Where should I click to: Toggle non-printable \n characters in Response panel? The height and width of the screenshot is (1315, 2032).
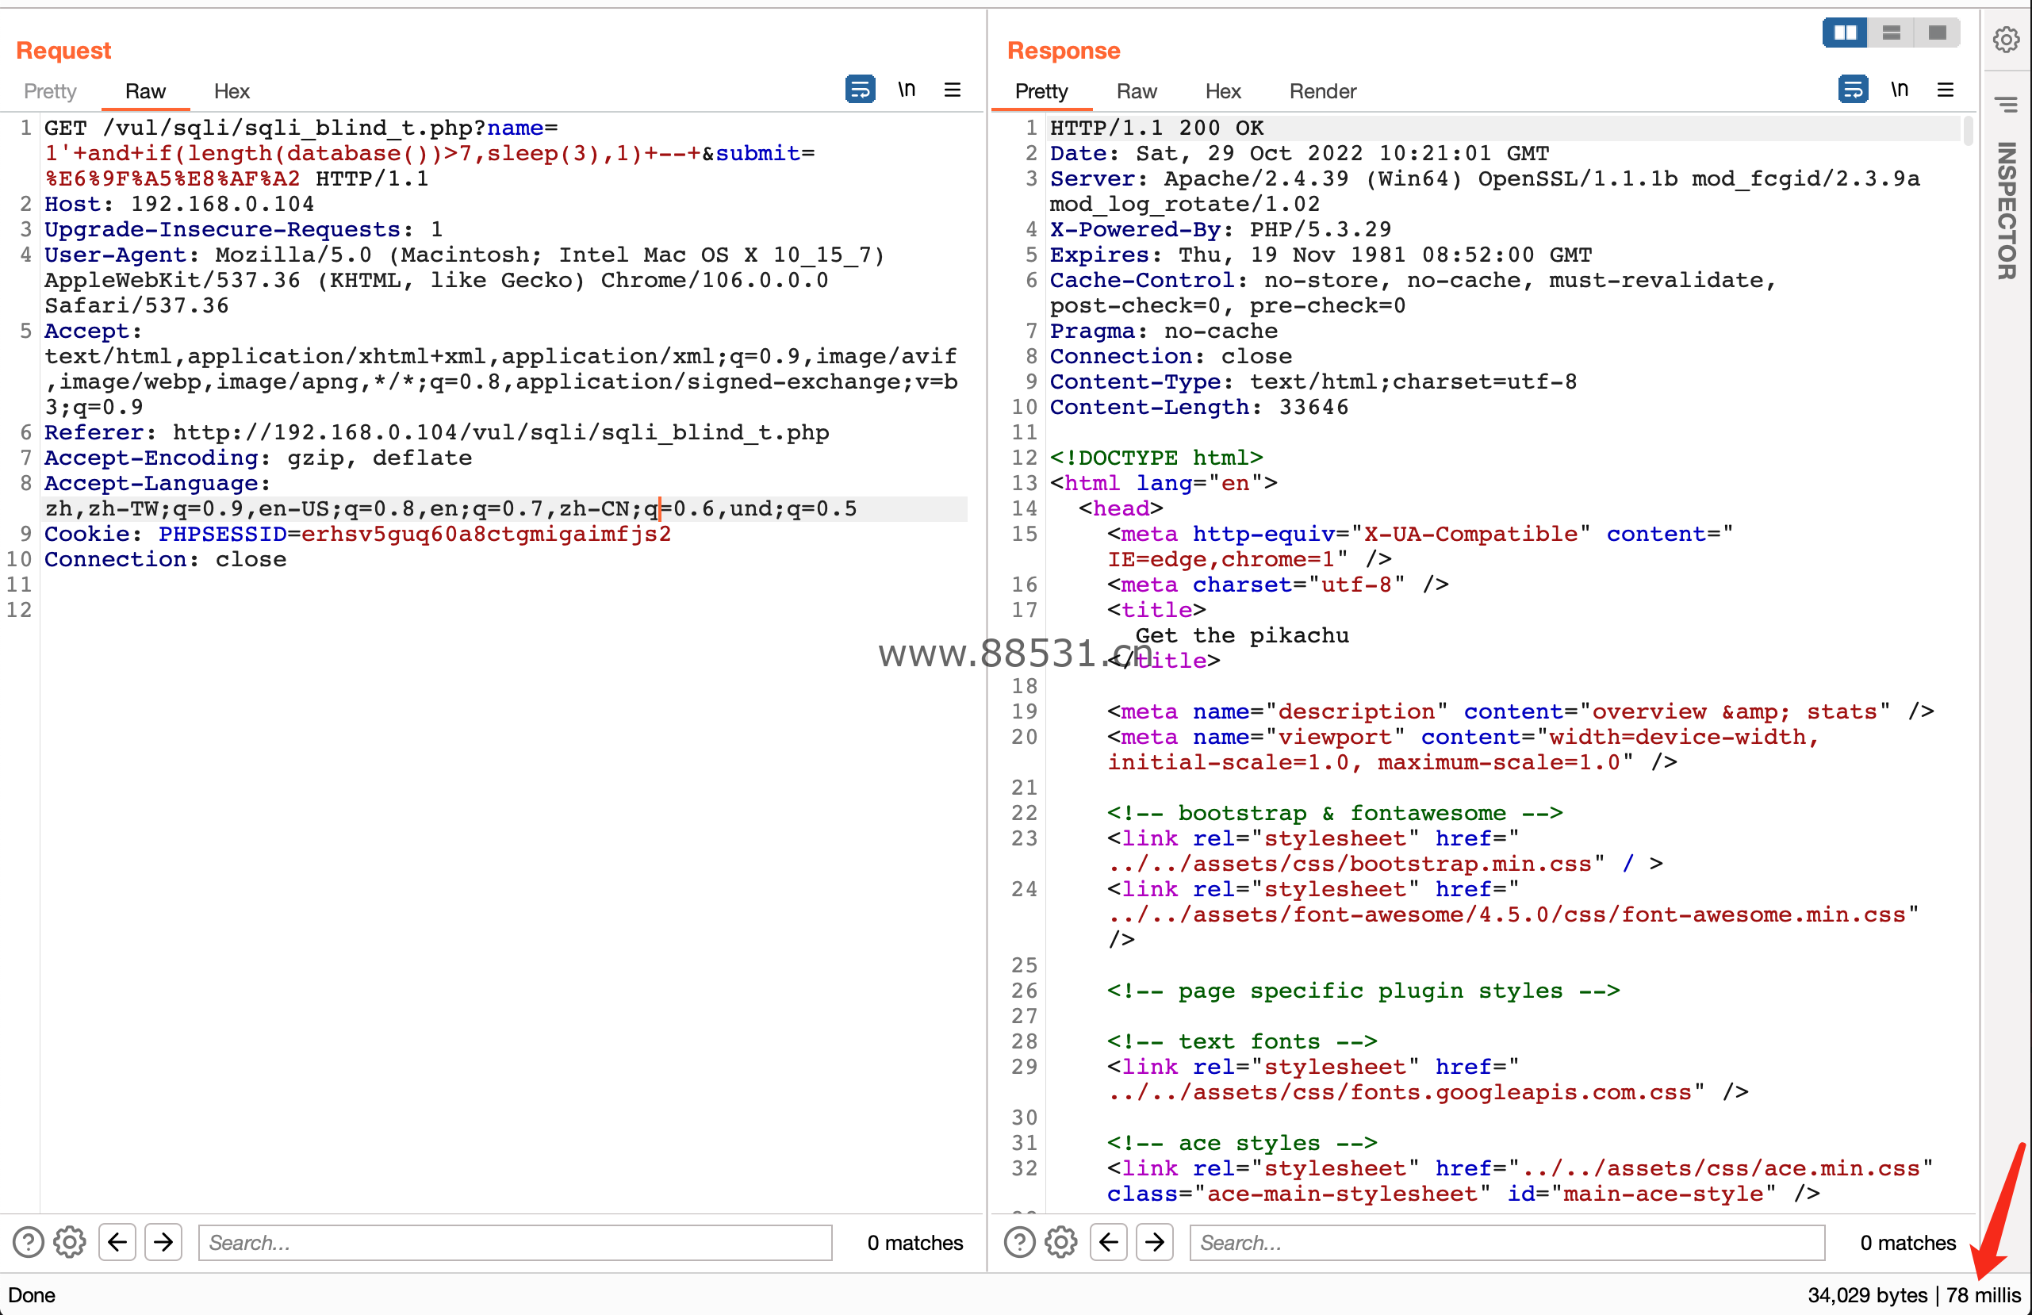pos(1900,89)
